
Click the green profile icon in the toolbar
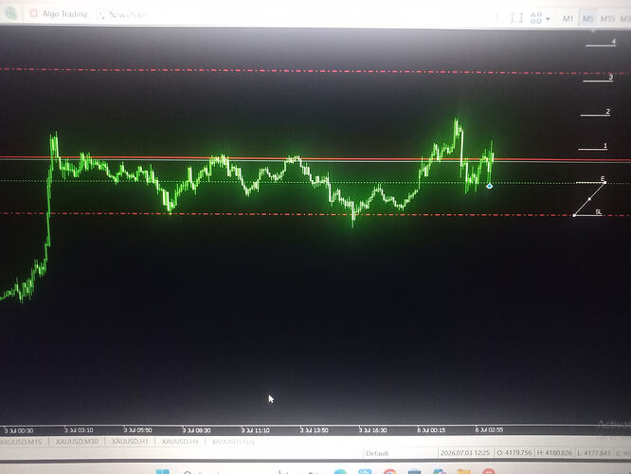(x=11, y=13)
